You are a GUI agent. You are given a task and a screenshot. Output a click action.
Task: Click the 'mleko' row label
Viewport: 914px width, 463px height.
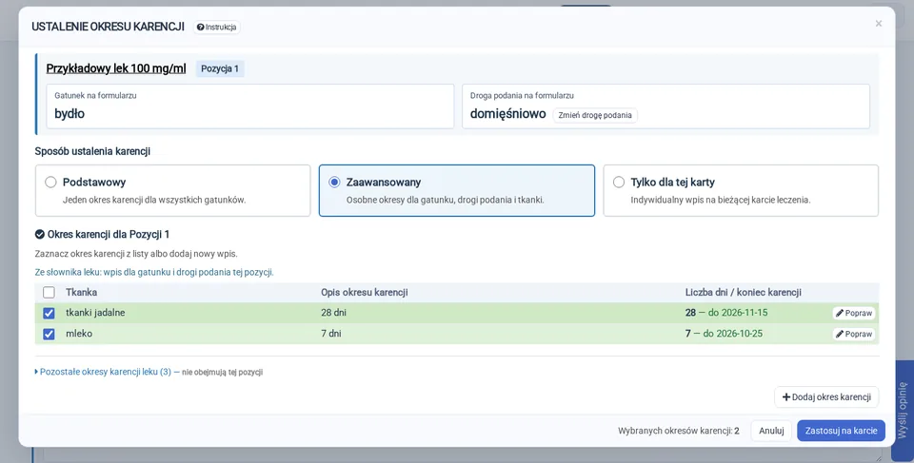coord(79,334)
